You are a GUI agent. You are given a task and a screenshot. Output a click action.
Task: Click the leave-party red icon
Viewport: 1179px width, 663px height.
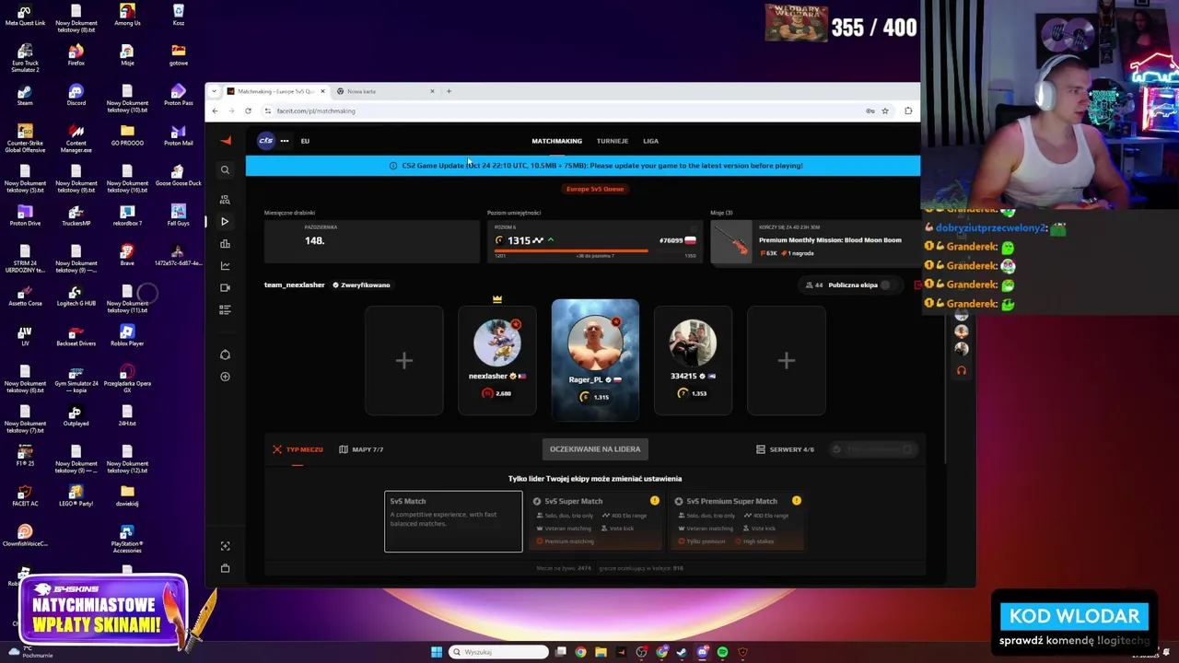(x=917, y=285)
